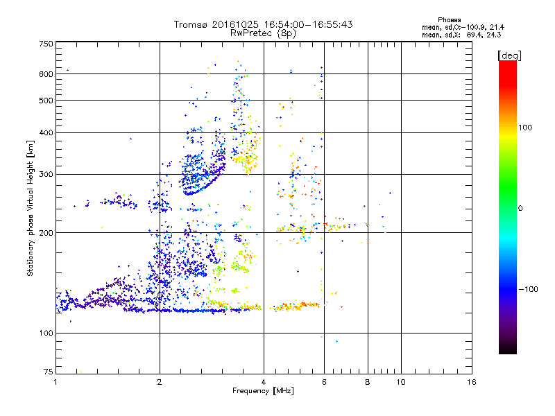The image size is (555, 416).
Task: Click the '4' x-axis tick label
Action: (x=264, y=382)
